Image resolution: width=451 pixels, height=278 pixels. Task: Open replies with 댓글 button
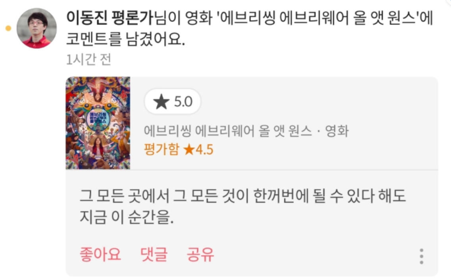click(154, 255)
